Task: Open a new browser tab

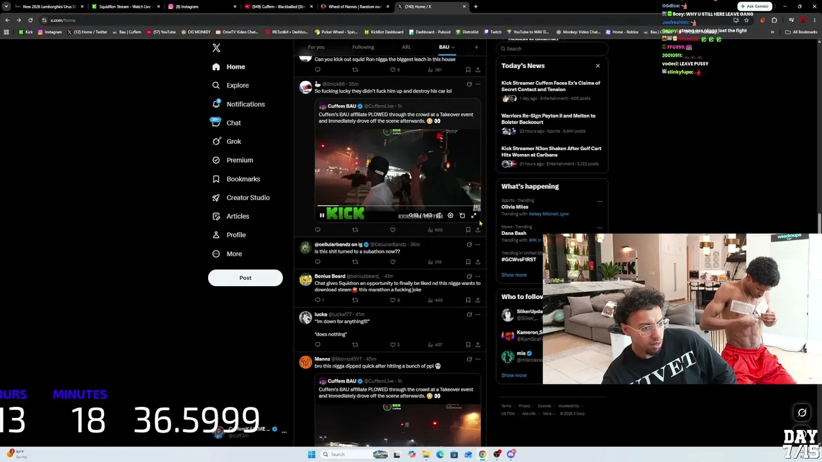Action: (x=475, y=6)
